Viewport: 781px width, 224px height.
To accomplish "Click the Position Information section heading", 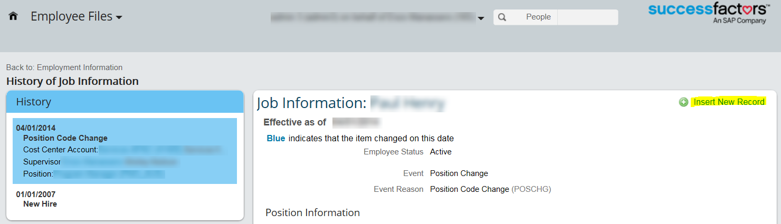I will pos(312,212).
